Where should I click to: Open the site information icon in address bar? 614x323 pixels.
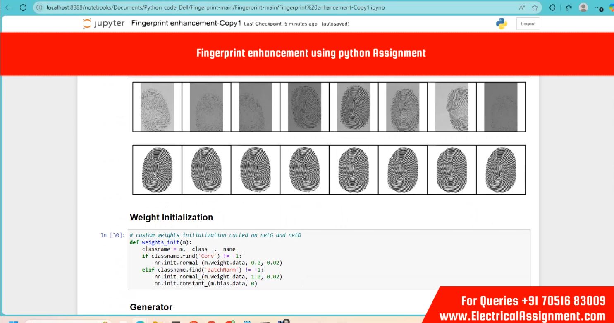pos(39,7)
